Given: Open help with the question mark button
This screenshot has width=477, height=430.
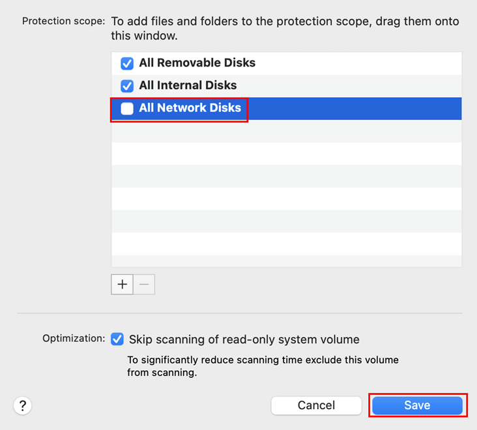Looking at the screenshot, I should point(22,405).
